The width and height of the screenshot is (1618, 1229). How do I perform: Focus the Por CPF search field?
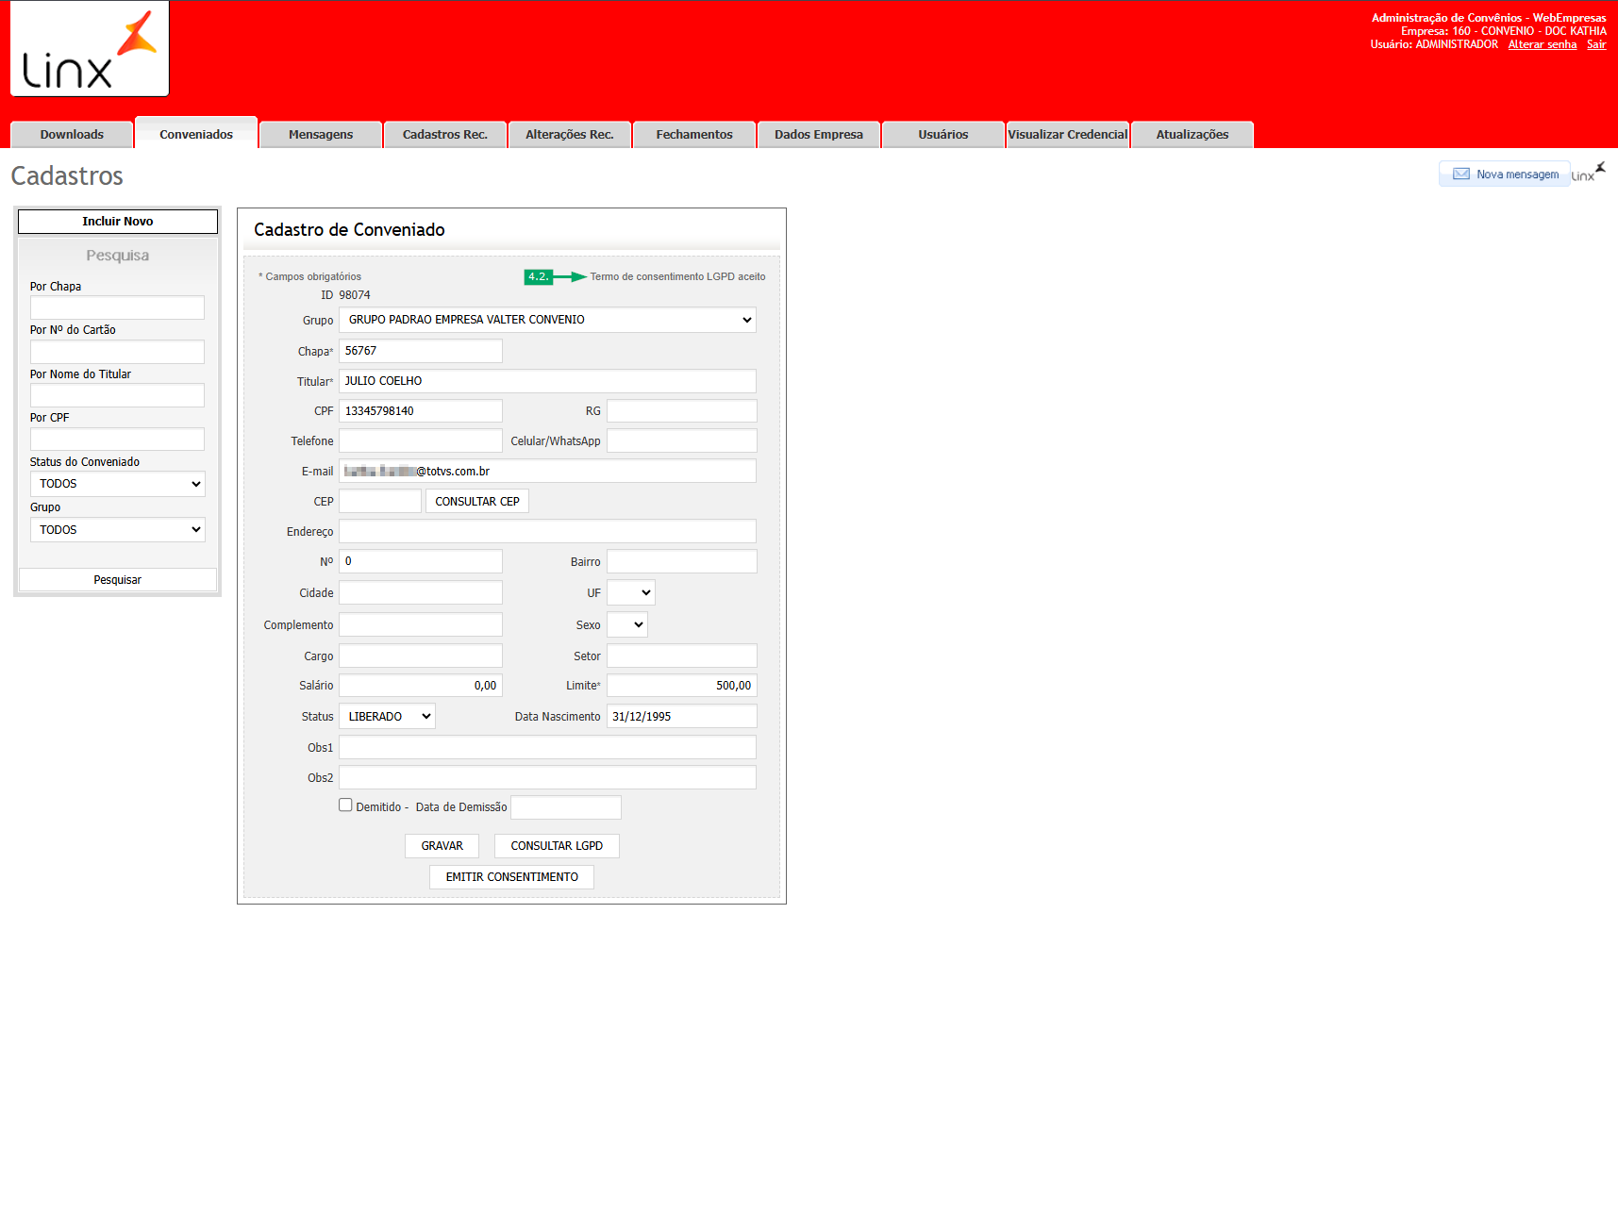click(117, 440)
